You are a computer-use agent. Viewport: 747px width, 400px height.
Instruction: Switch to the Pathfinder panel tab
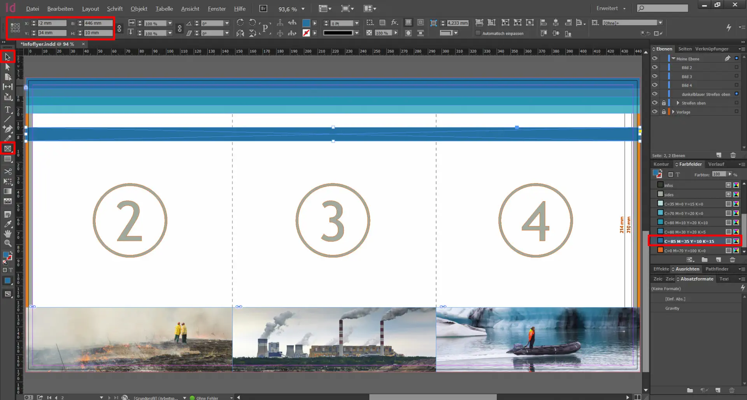(x=717, y=269)
